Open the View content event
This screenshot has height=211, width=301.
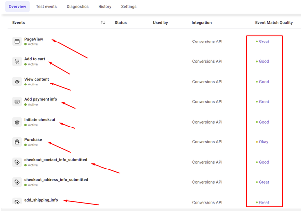(37, 79)
